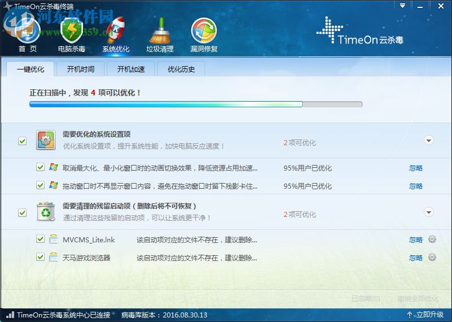
Task: Click the TimeOn title bar app icon
Action: point(7,6)
